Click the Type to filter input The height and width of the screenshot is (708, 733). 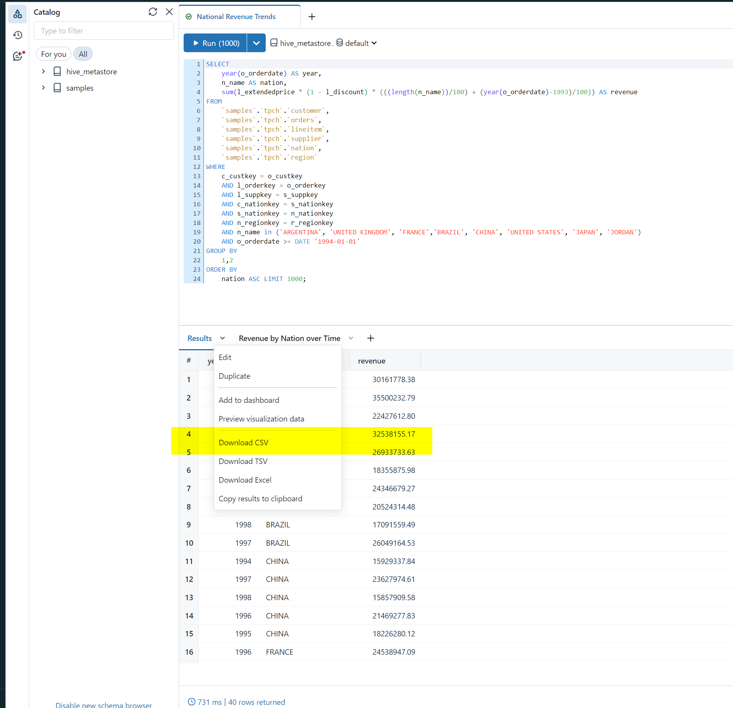(x=104, y=31)
